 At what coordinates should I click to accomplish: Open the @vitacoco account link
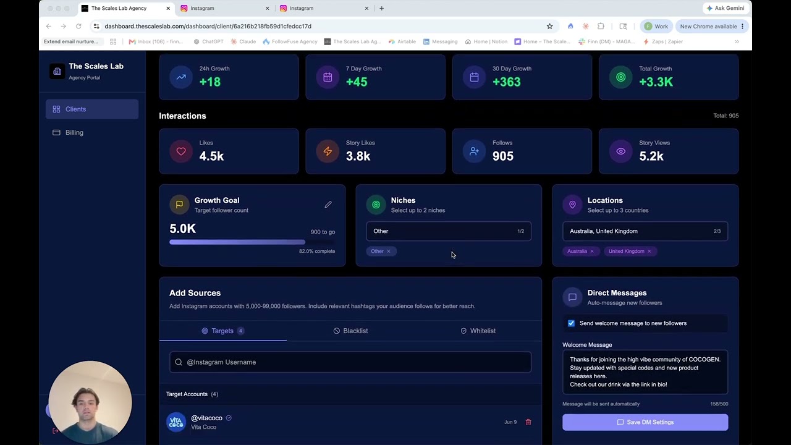pyautogui.click(x=206, y=418)
